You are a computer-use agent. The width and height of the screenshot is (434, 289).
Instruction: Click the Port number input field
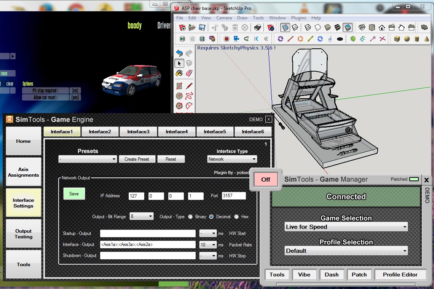(234, 196)
